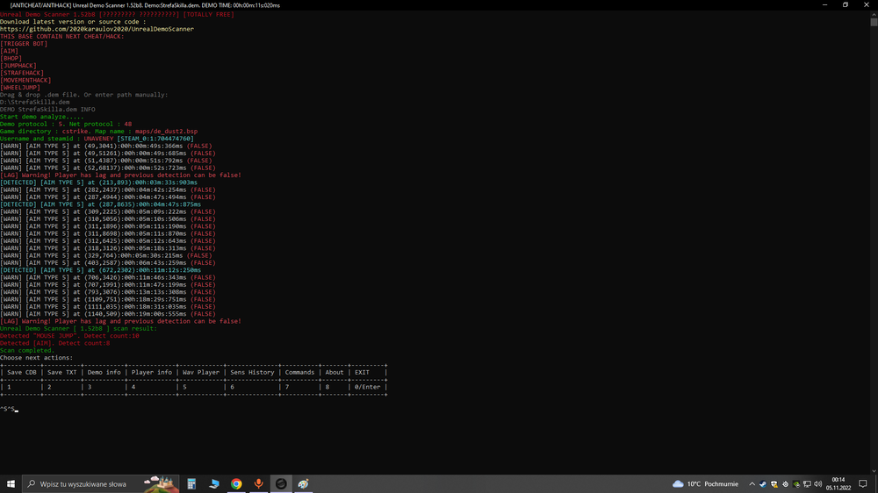Click the taskbar search box

tap(101, 484)
